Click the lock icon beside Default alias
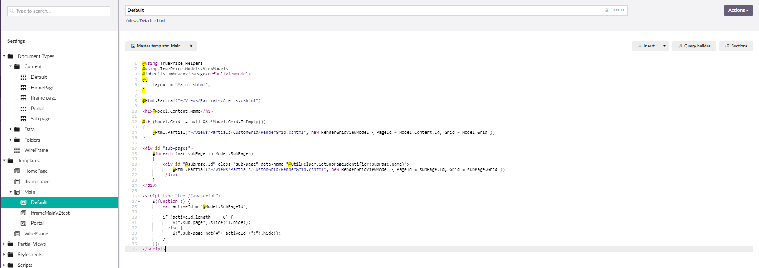The image size is (759, 268). (x=607, y=10)
